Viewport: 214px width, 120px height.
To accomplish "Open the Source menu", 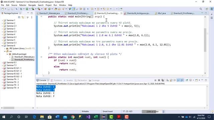I will point(14,5).
